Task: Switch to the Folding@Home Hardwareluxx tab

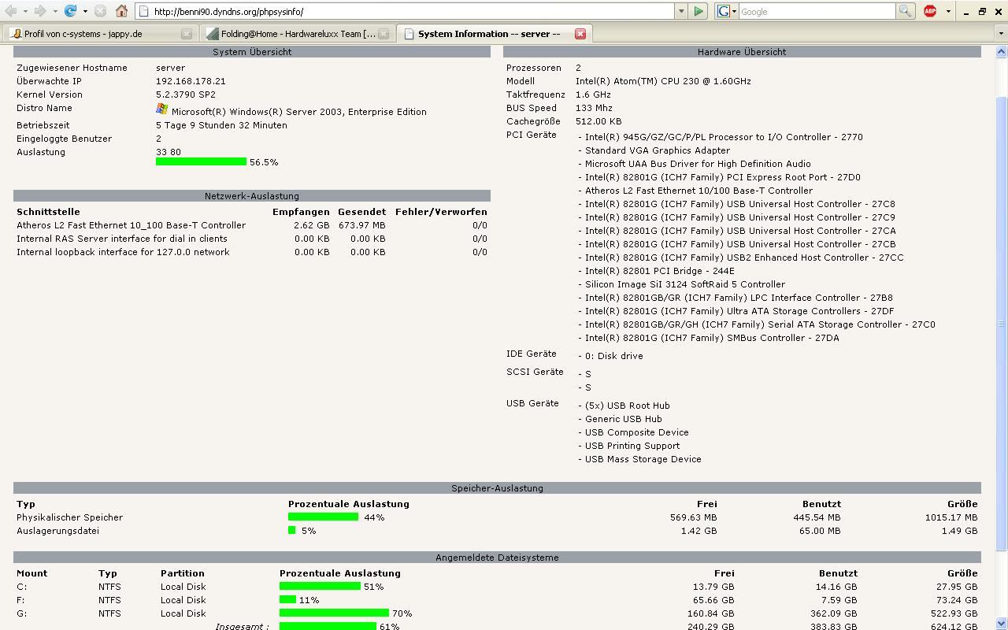Action: 297,34
